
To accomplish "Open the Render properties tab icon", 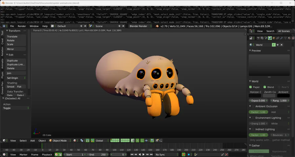I will [x=258, y=38].
